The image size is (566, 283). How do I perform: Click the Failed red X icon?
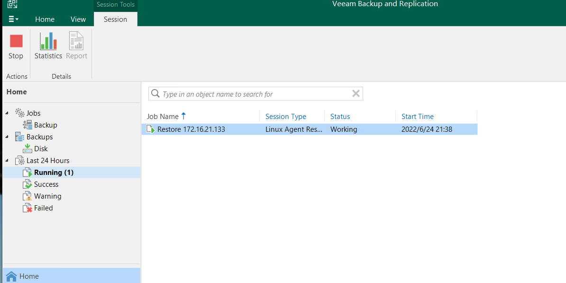click(x=27, y=208)
